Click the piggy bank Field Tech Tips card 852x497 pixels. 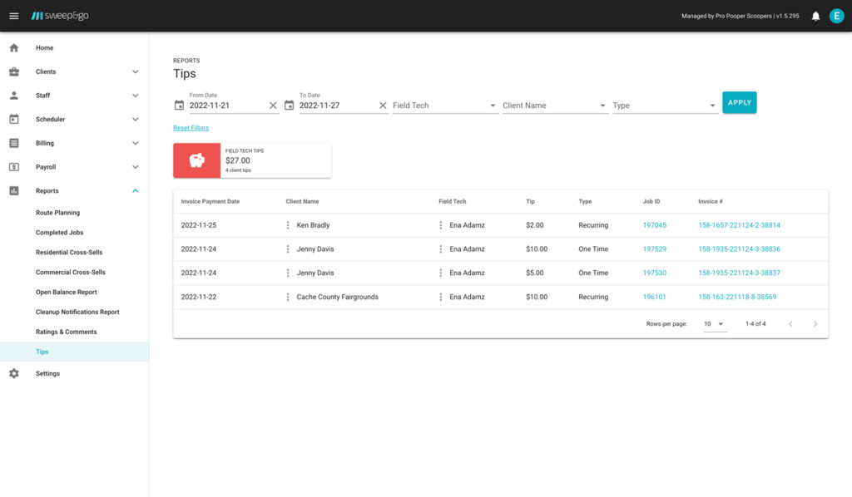[x=251, y=160]
